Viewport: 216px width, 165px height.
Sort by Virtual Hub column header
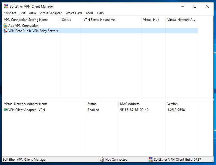point(153,20)
